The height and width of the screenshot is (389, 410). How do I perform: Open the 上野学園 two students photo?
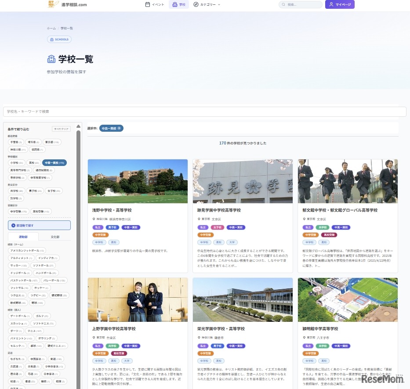click(x=138, y=300)
